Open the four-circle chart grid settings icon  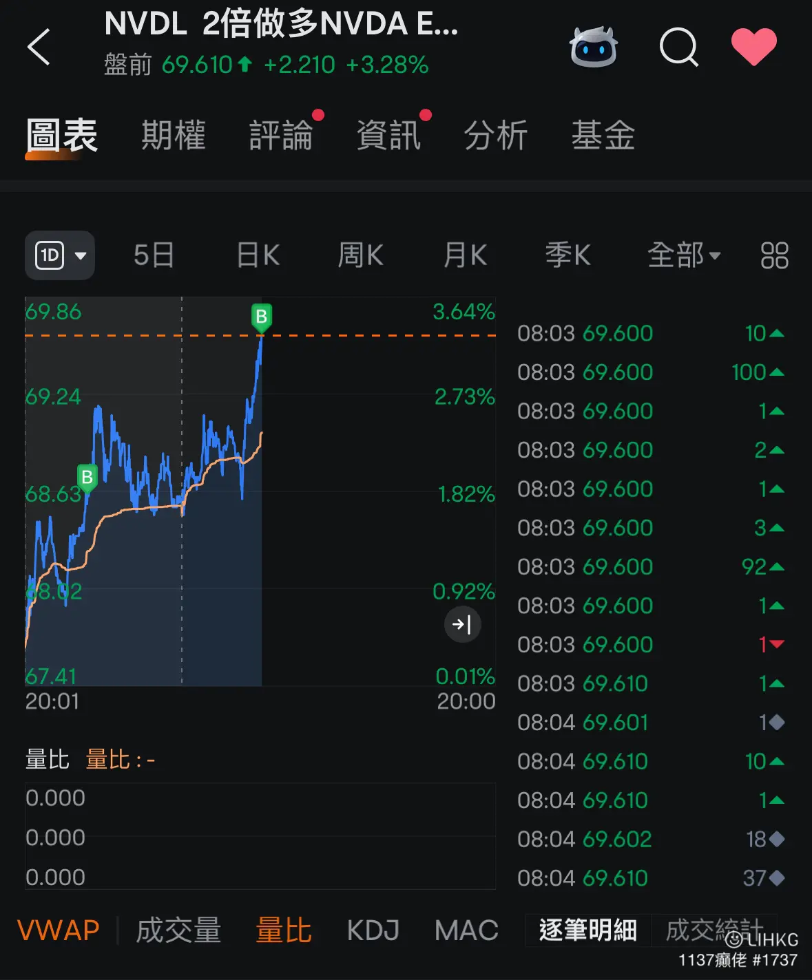pos(775,255)
